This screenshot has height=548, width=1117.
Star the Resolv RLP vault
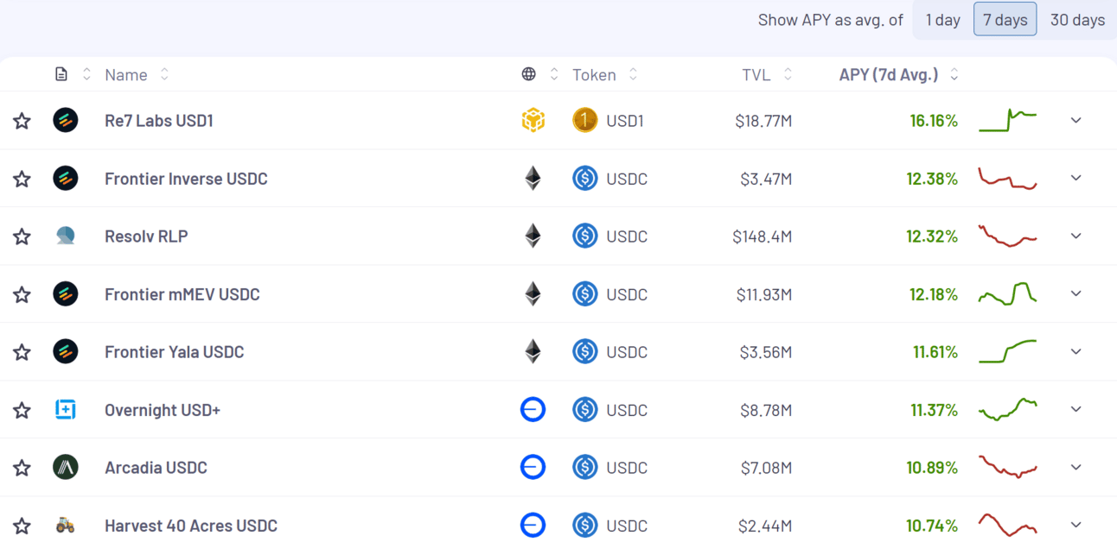22,236
